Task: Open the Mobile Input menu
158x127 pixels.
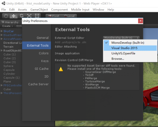Action: coord(80,10)
